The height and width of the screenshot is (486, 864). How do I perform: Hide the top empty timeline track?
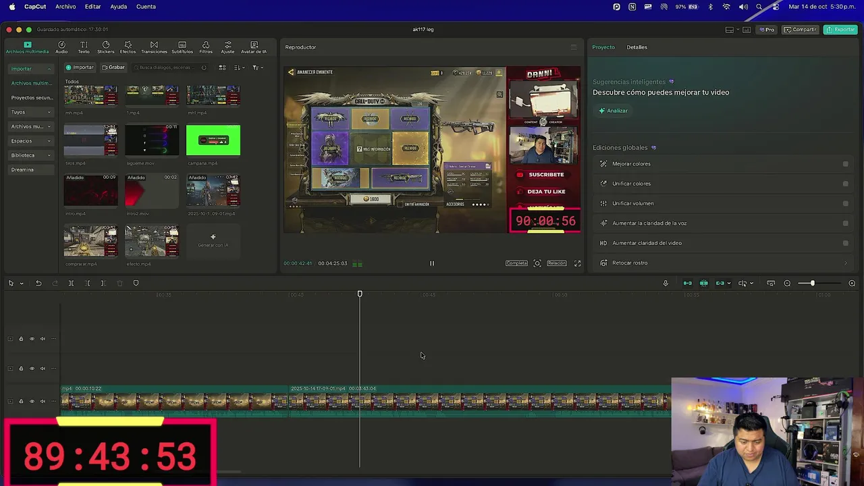(32, 339)
